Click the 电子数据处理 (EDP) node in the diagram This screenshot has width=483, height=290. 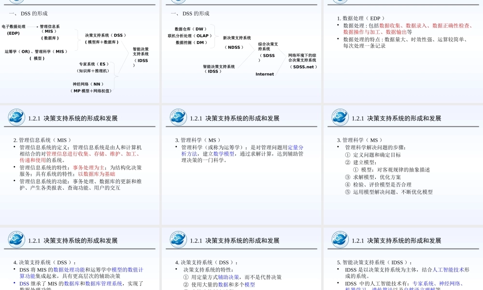14,30
